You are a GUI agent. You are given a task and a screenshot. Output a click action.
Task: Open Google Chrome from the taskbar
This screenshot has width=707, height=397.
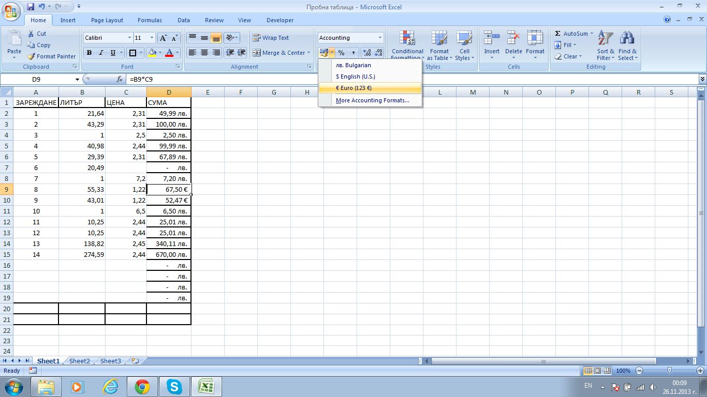[142, 386]
